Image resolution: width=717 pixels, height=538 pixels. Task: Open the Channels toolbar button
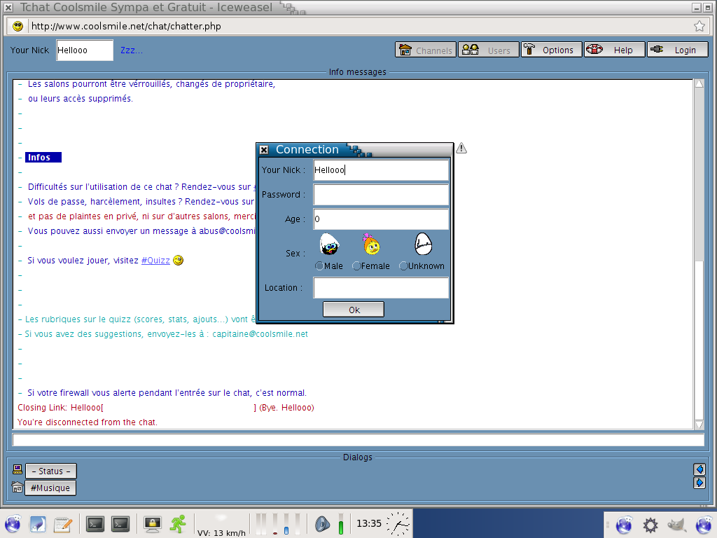coord(425,50)
